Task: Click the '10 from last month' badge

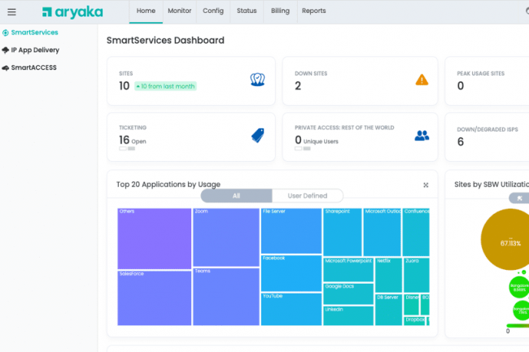Action: (x=166, y=86)
